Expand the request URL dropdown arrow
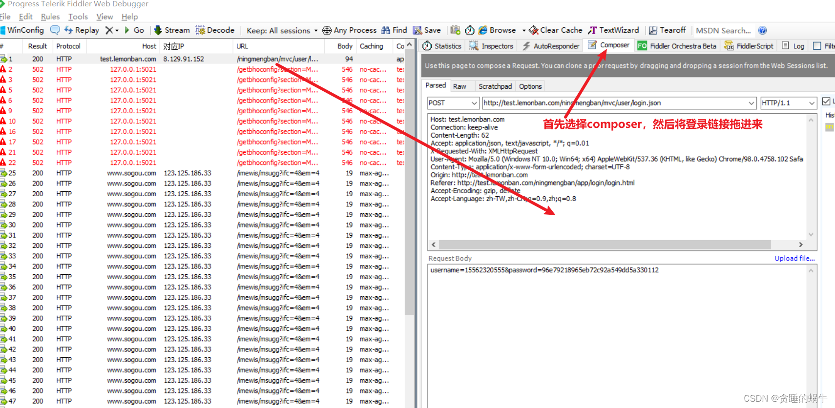 click(751, 103)
